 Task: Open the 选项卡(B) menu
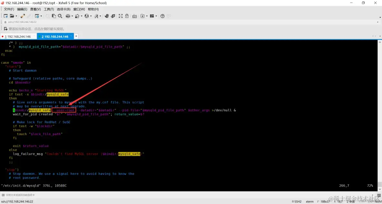[64, 9]
